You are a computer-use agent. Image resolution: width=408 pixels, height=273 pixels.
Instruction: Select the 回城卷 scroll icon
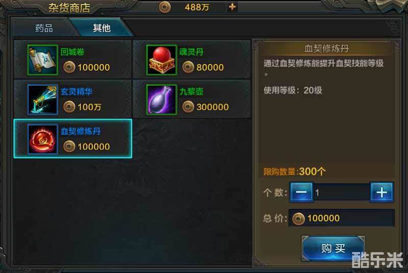42,60
